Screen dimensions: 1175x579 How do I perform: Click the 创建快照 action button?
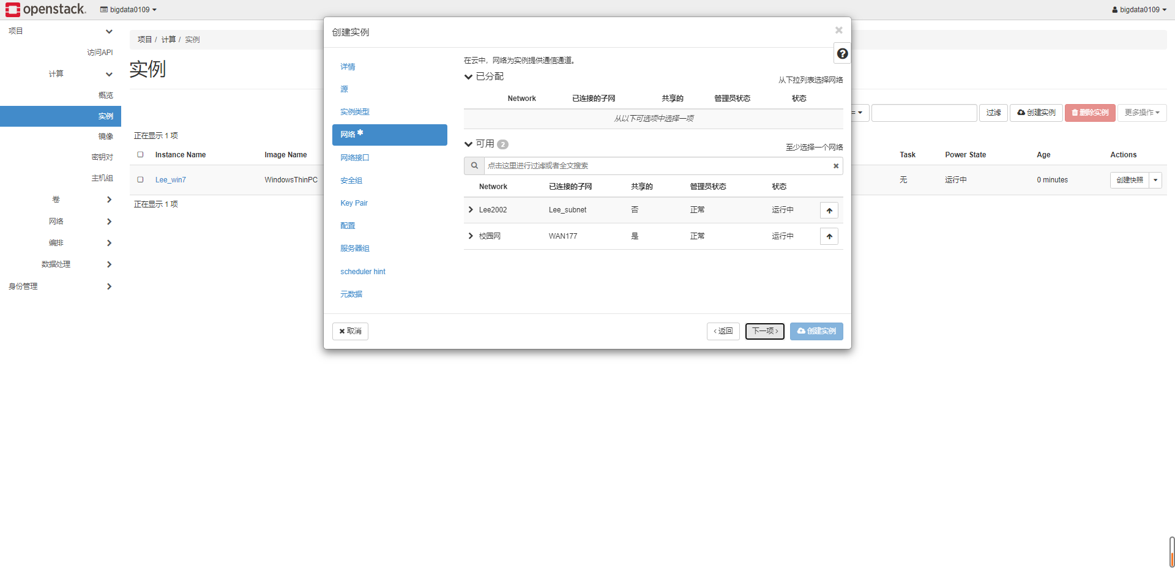coord(1129,180)
